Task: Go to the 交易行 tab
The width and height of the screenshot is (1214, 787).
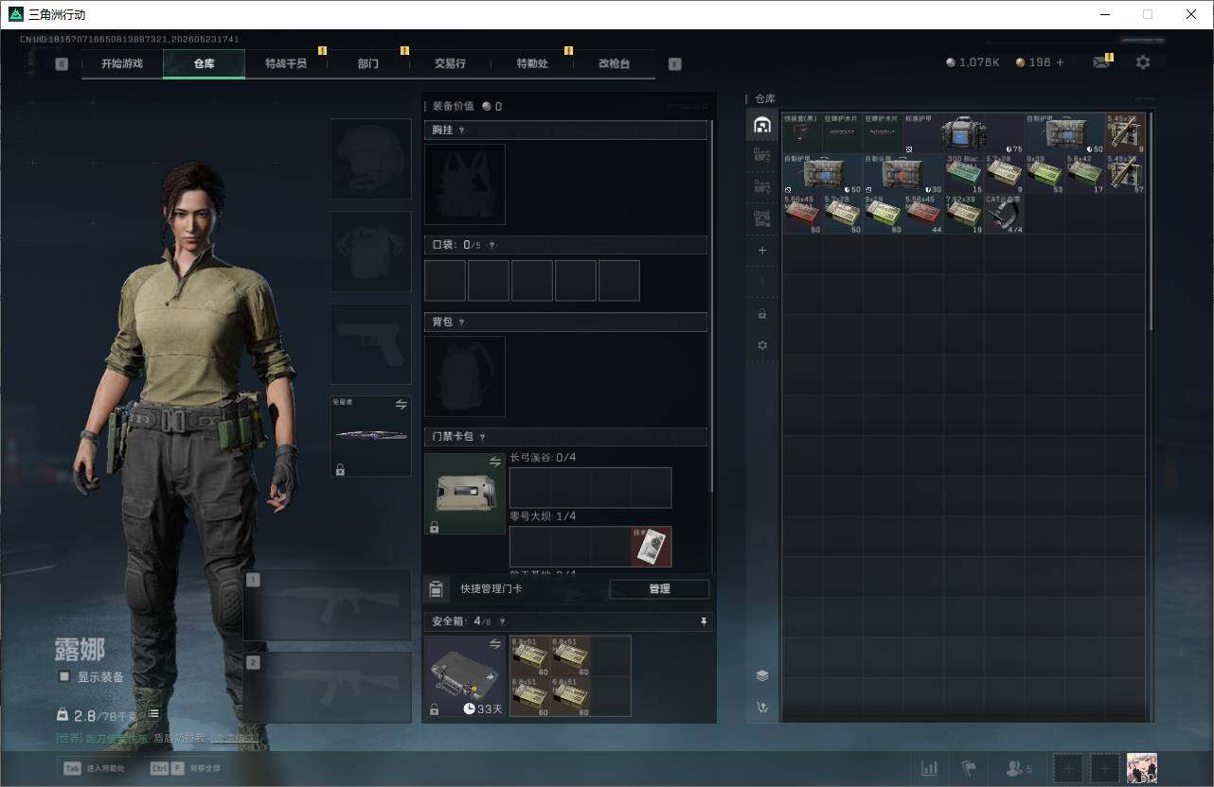Action: pos(450,63)
